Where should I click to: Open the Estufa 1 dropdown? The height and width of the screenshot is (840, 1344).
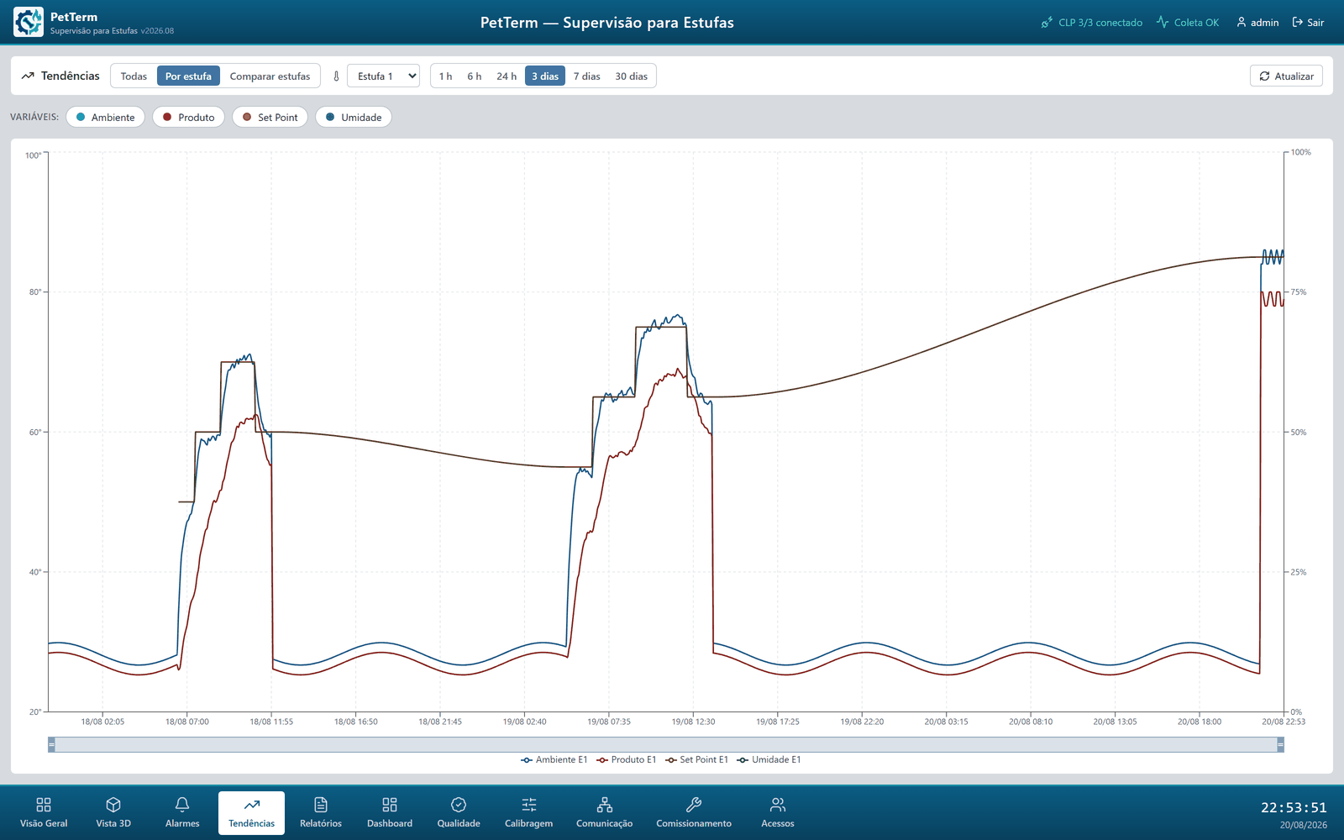pyautogui.click(x=383, y=76)
